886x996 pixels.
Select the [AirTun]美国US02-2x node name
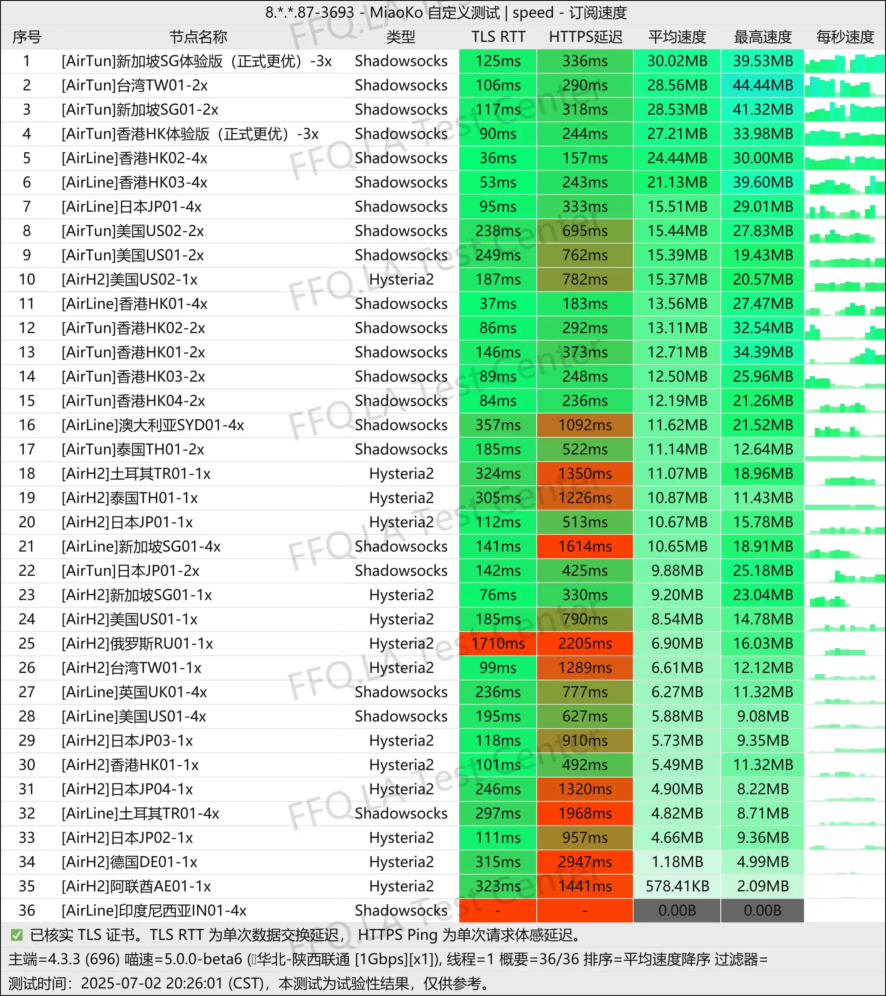[133, 231]
